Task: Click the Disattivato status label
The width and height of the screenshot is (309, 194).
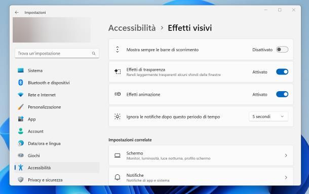Action: click(x=262, y=50)
